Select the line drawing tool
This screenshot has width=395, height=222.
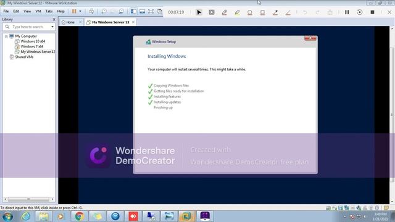tap(288, 12)
